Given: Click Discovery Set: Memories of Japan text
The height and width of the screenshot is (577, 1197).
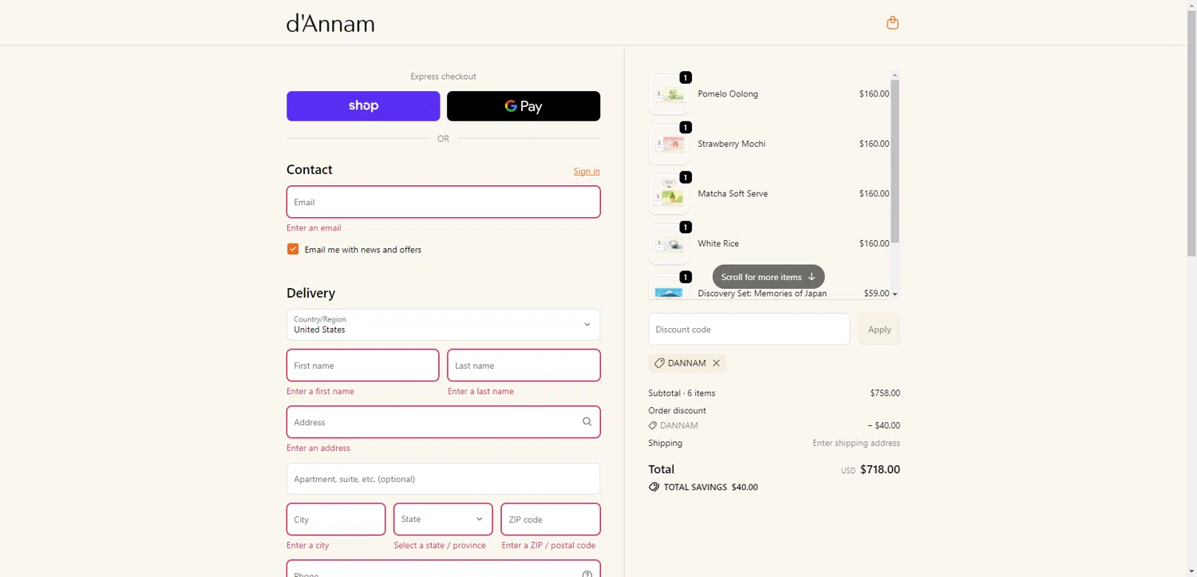Looking at the screenshot, I should 762,293.
